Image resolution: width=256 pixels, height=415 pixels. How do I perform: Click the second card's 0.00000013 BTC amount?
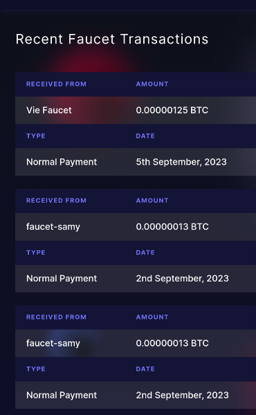tap(172, 227)
